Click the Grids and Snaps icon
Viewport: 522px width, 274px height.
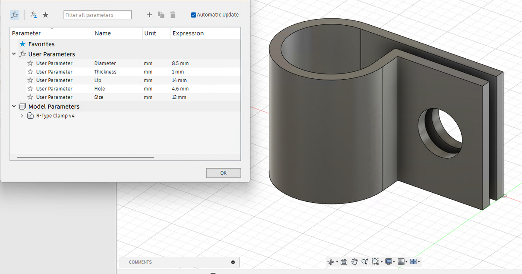click(401, 261)
